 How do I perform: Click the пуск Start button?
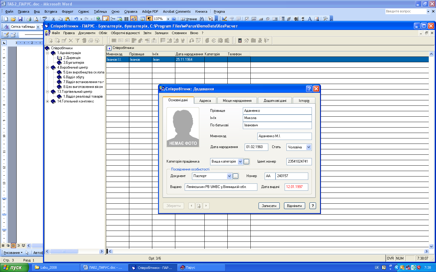(14, 267)
